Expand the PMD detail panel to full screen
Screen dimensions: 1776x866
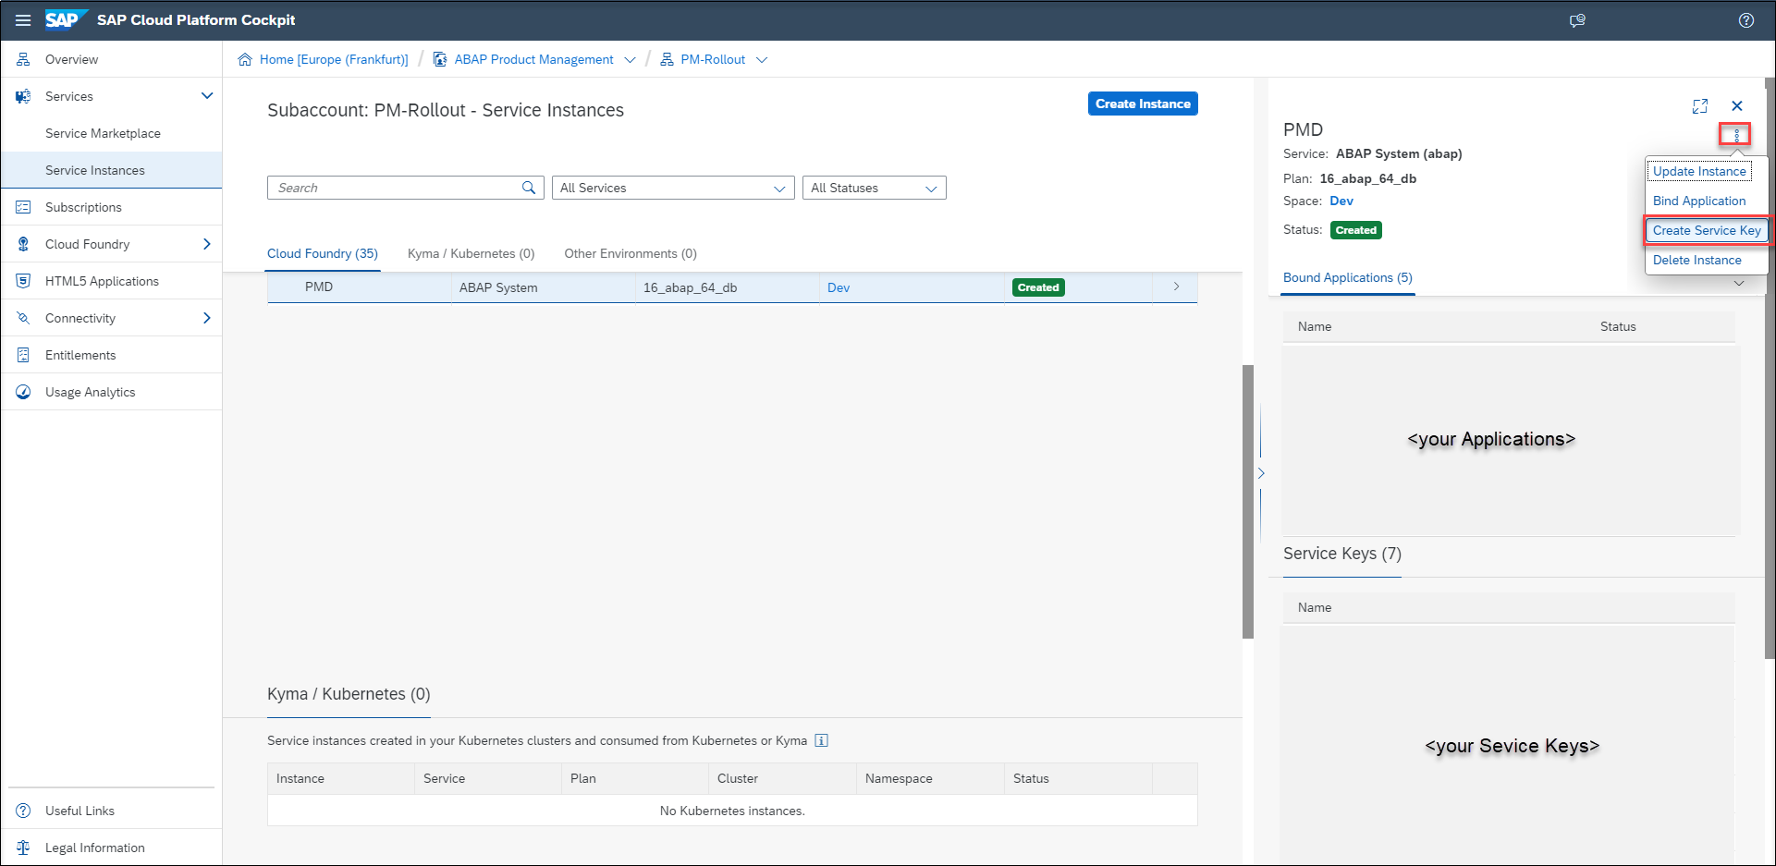tap(1700, 106)
